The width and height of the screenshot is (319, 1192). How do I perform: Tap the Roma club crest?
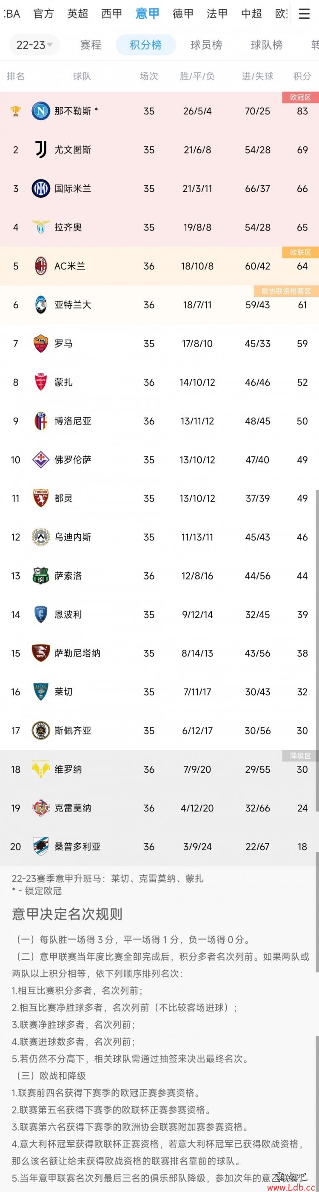click(x=41, y=343)
